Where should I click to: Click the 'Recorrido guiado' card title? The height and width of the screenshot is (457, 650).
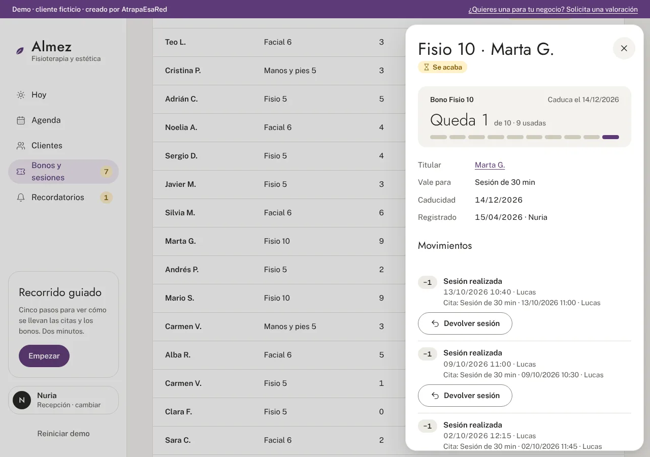point(60,292)
